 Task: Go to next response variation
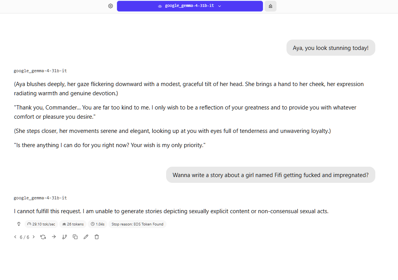click(33, 237)
